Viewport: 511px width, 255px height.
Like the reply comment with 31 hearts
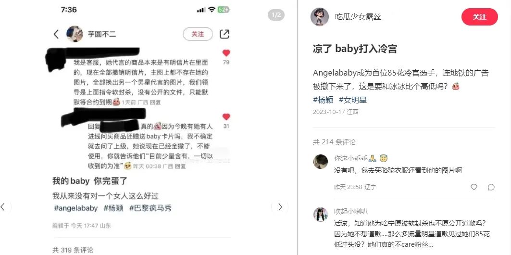point(226,117)
